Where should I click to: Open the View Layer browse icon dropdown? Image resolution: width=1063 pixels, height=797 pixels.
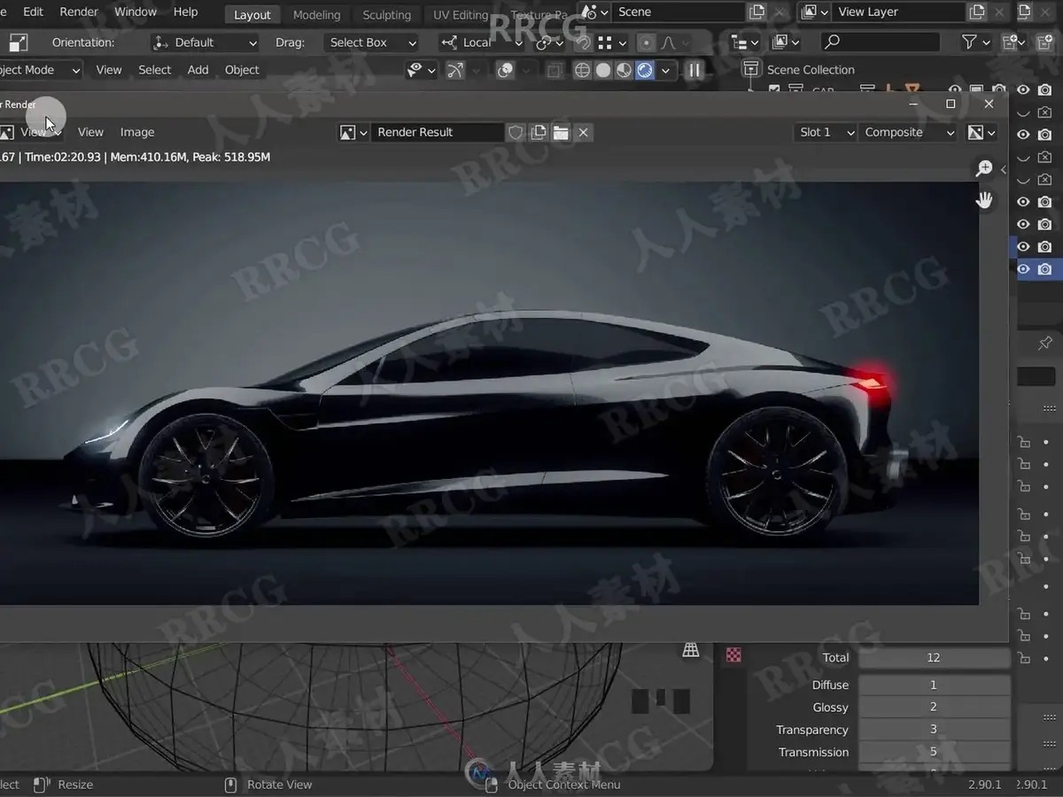814,12
